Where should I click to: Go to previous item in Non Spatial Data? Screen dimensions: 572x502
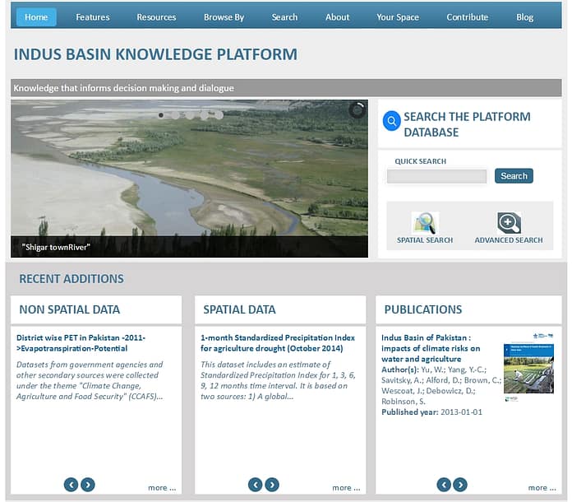[71, 485]
